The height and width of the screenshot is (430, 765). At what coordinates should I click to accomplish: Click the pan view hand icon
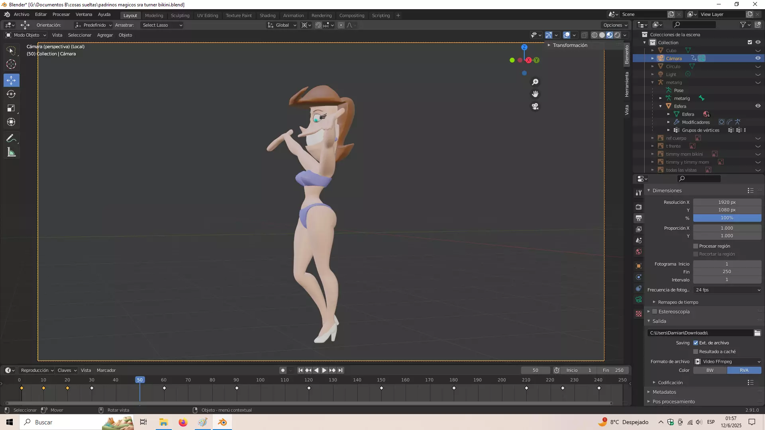click(x=535, y=94)
